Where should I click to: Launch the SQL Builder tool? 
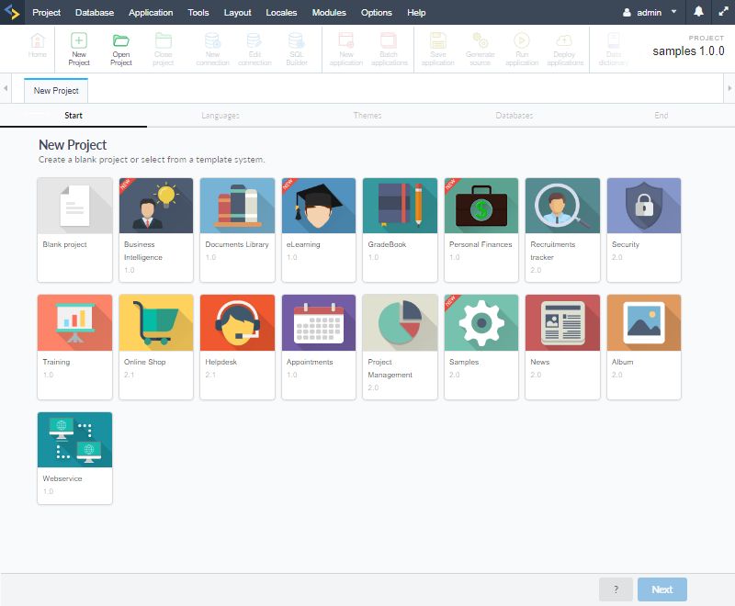296,48
